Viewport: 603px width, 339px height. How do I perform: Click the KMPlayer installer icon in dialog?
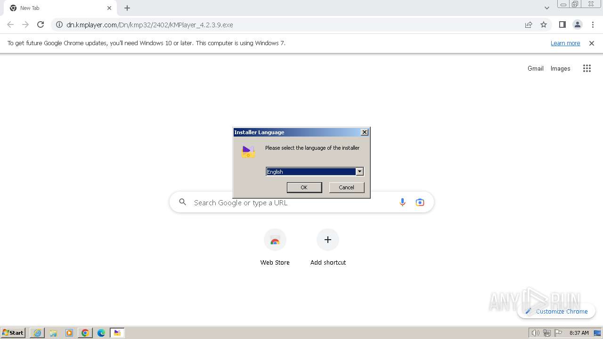(248, 152)
